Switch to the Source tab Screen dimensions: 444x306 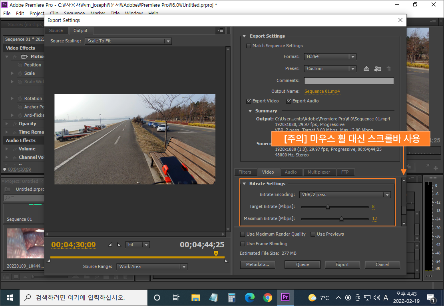coord(56,30)
